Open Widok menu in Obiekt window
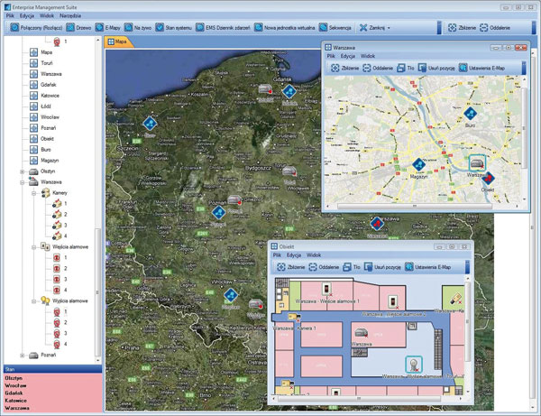The width and height of the screenshot is (541, 416). click(314, 255)
